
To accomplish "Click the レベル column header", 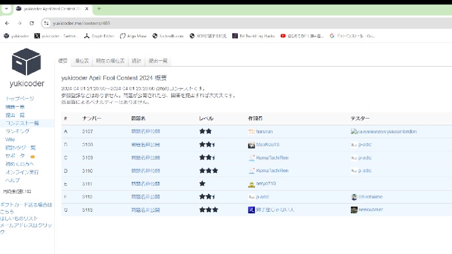I will coord(206,119).
